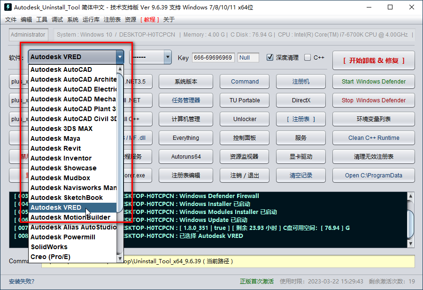Open the version dropdown showing dashes
This screenshot has height=290, width=423.
pos(151,57)
